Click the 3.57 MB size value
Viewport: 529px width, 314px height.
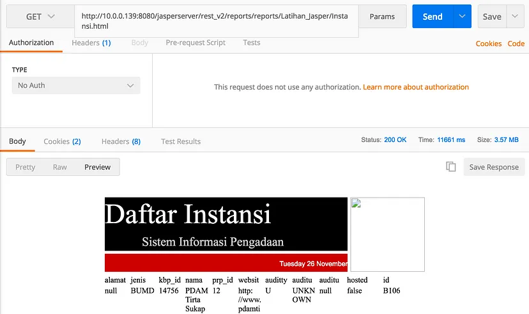(x=506, y=140)
